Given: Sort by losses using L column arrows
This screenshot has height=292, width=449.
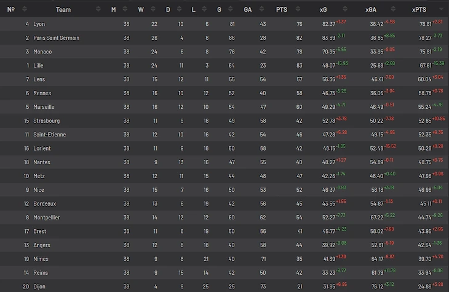Looking at the screenshot, I should [204, 9].
